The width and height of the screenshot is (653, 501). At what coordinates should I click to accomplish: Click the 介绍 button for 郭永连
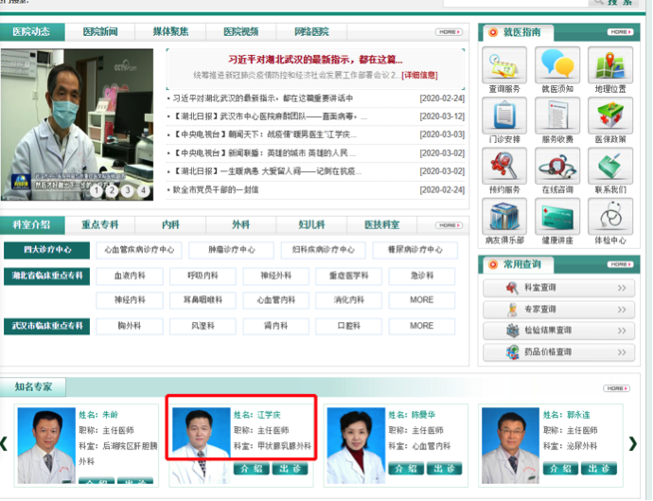pos(560,469)
